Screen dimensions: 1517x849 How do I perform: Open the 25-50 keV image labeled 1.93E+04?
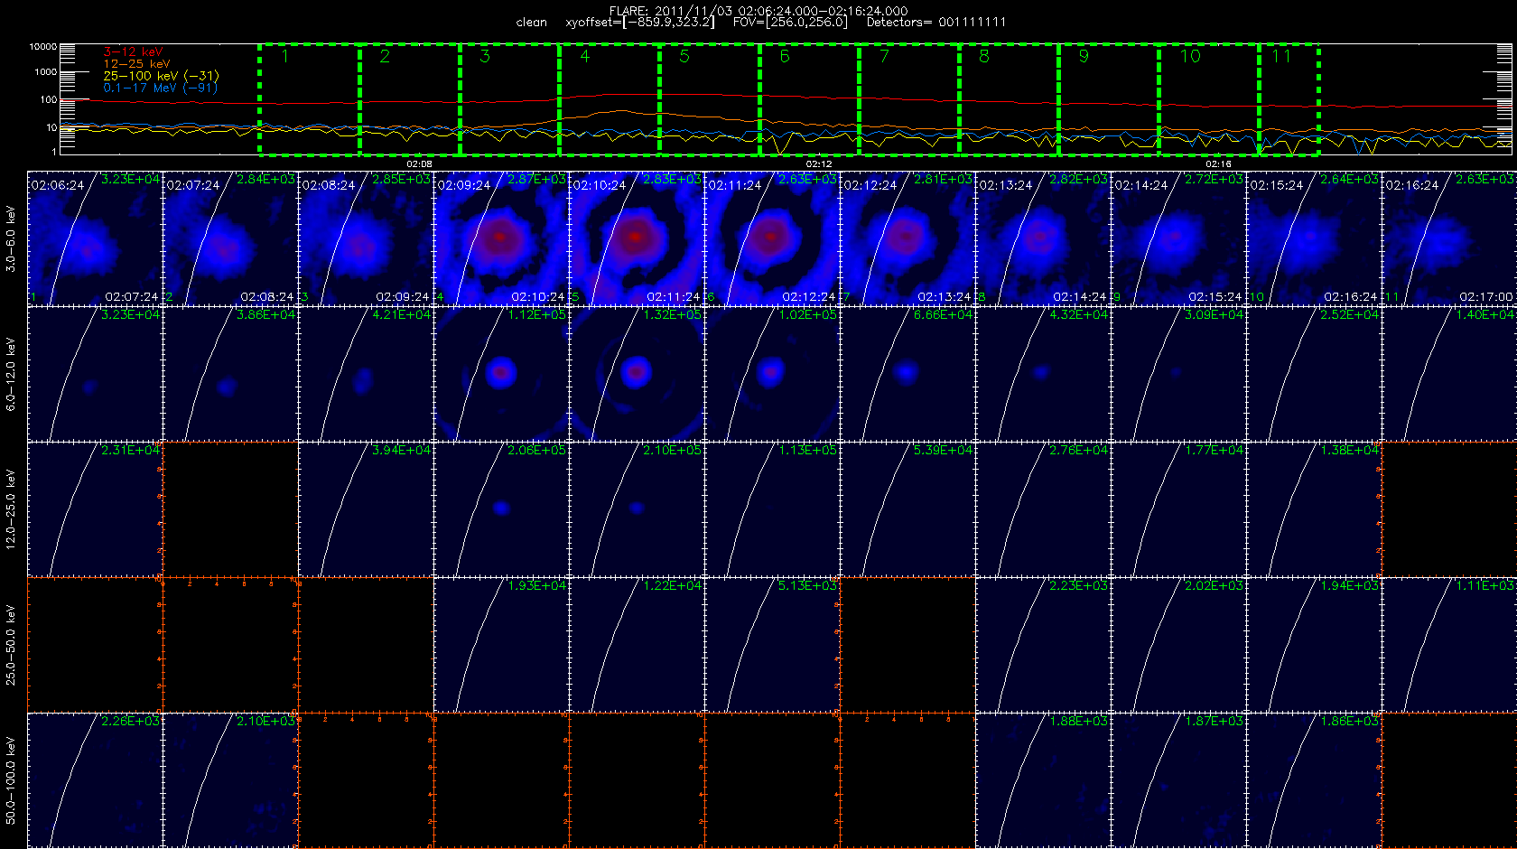pos(501,644)
